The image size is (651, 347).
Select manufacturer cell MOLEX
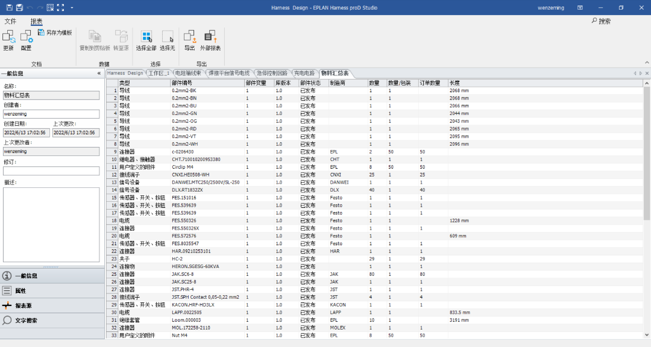[348, 328]
